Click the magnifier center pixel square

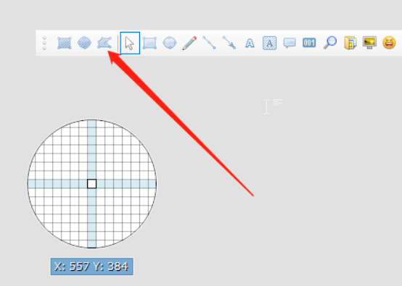coord(91,184)
